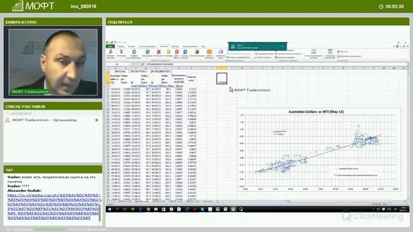Switch to the Data ribbon tab
Image resolution: width=413 pixels, height=232 pixels.
pyautogui.click(x=176, y=46)
